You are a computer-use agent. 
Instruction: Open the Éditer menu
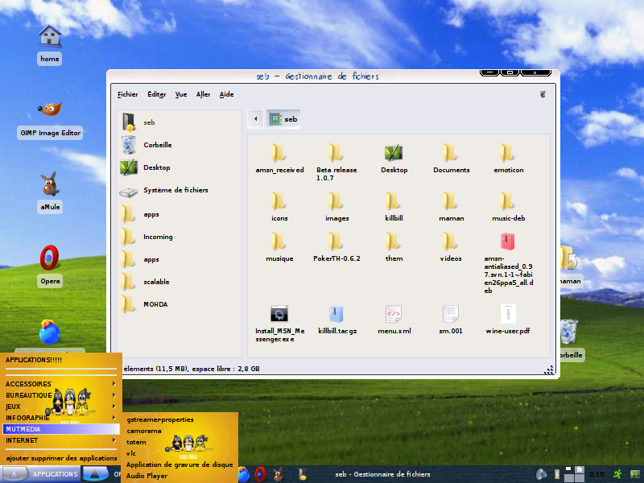(x=156, y=94)
